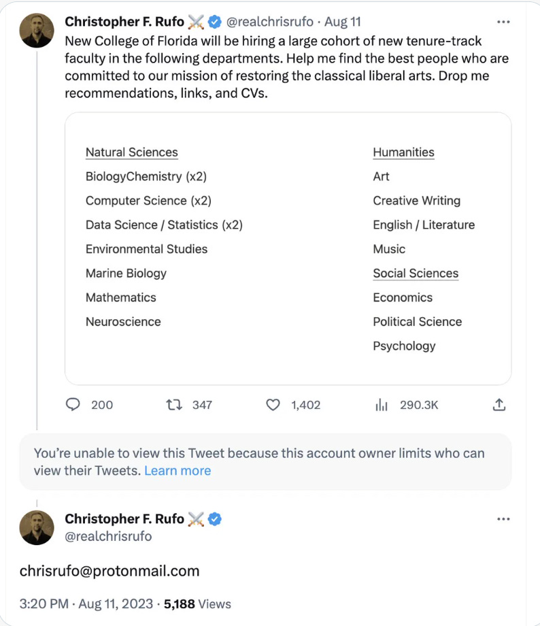Like the tweet with heart icon
The height and width of the screenshot is (626, 540).
point(273,405)
